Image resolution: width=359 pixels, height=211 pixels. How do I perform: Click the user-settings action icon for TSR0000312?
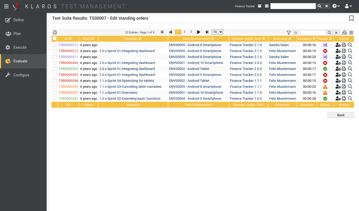[338, 51]
